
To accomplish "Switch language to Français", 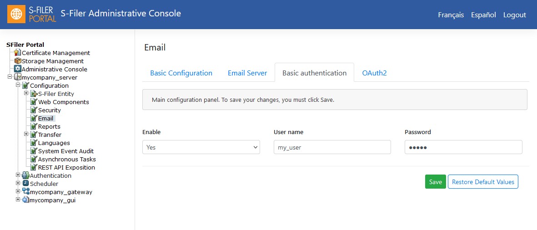I will pos(451,15).
